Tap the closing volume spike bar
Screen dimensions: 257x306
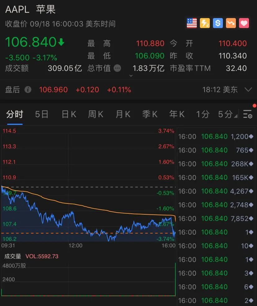pyautogui.click(x=175, y=279)
